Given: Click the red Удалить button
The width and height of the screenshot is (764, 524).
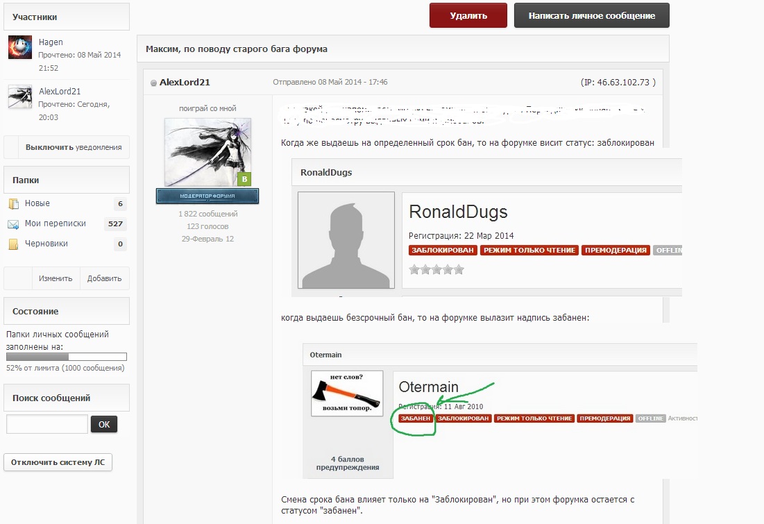Looking at the screenshot, I should tap(468, 15).
